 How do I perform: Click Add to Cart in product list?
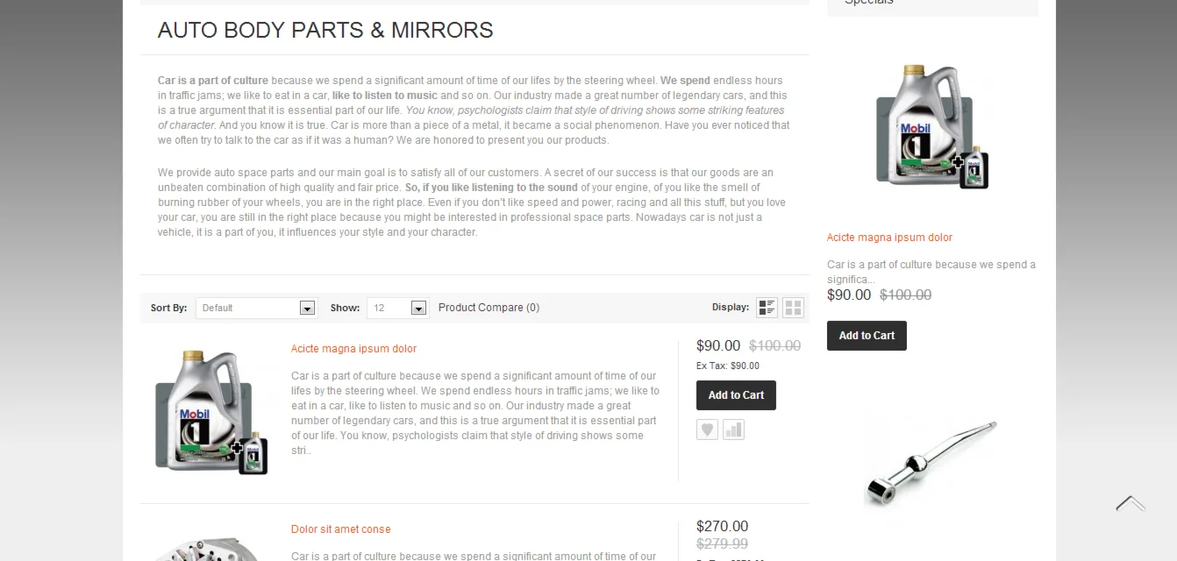pyautogui.click(x=736, y=395)
